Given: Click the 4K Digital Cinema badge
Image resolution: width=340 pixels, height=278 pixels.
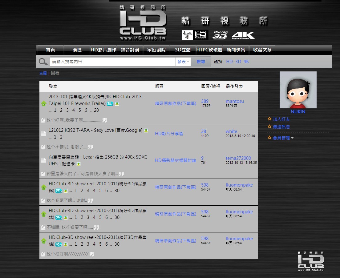Looking at the screenshot, I should 243,35.
